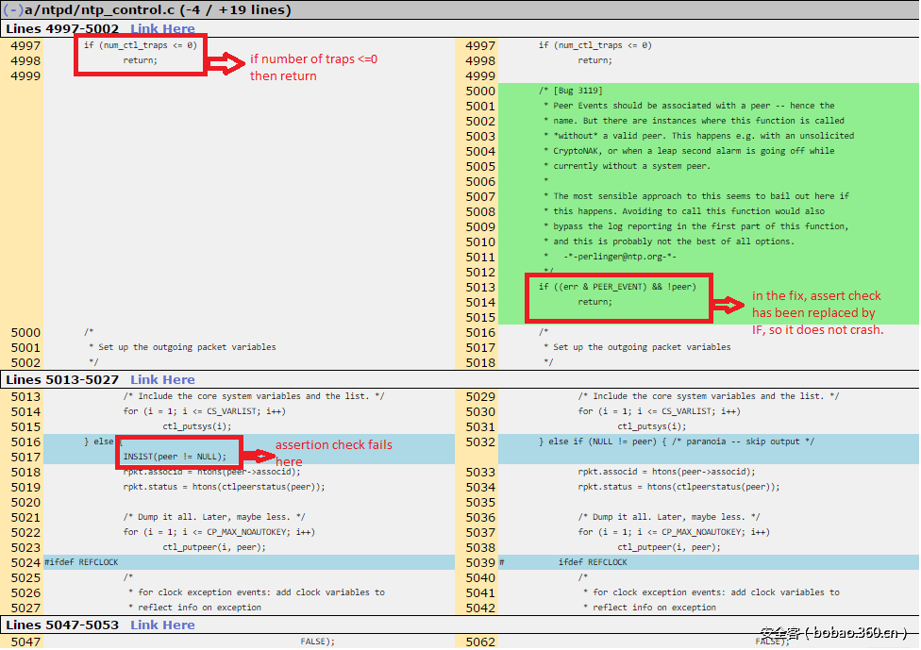Click the perlinger@ntp.org signature comment line

tap(619, 257)
